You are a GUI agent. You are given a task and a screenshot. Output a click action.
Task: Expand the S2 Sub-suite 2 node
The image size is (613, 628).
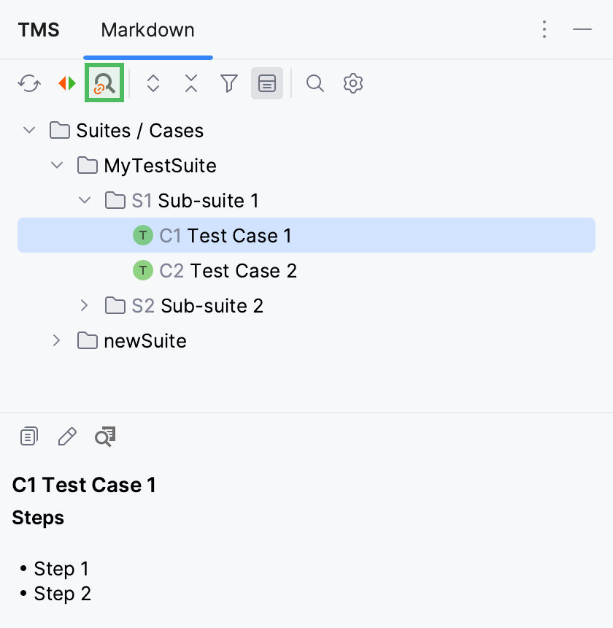(84, 305)
